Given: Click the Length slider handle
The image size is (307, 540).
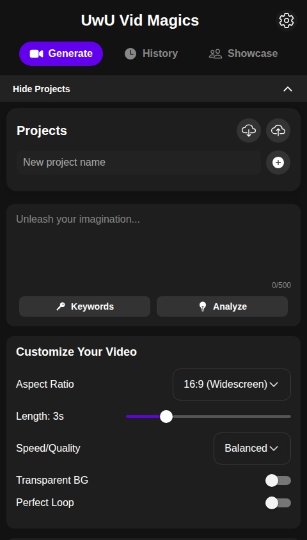Looking at the screenshot, I should coord(166,417).
